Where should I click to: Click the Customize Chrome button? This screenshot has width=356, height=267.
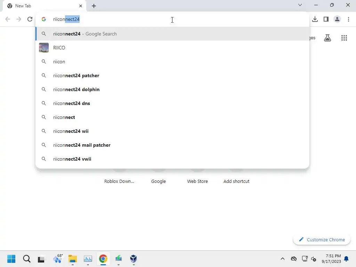pyautogui.click(x=322, y=240)
